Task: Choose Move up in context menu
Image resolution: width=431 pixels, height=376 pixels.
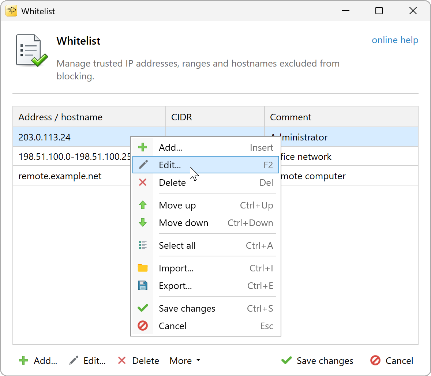Action: (206, 205)
